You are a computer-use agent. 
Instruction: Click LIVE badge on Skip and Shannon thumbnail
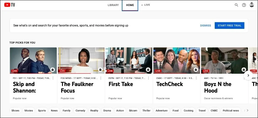[x=15, y=71]
